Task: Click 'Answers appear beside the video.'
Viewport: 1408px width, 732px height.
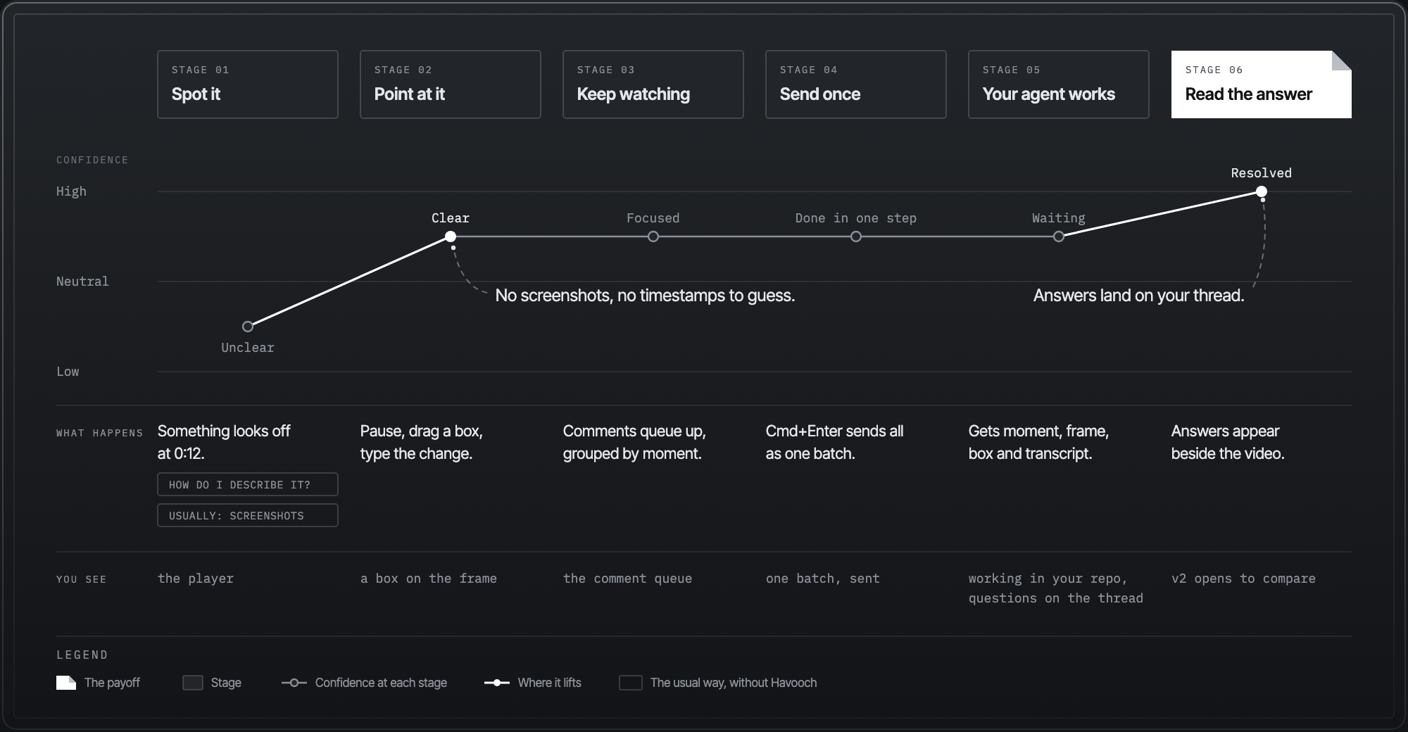Action: 1228,442
